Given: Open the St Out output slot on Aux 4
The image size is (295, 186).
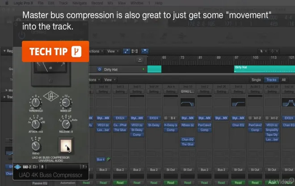Looking at the screenshot, I should tap(171, 170).
